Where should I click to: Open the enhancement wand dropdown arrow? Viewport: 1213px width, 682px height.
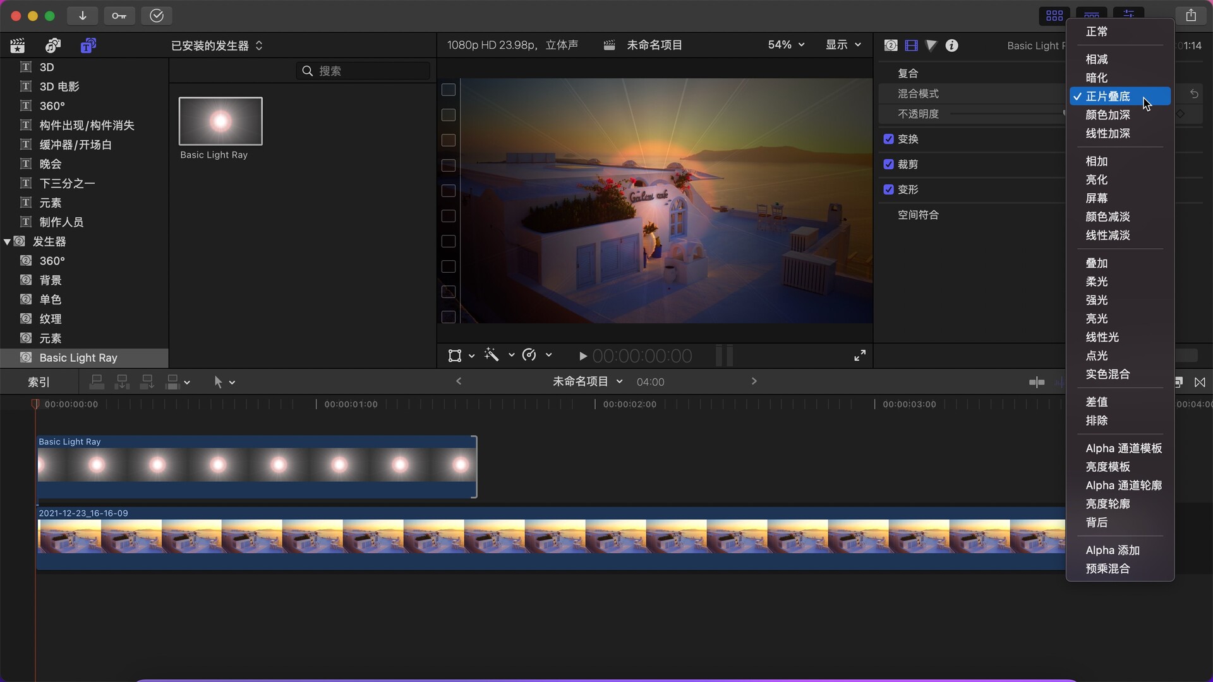tap(511, 355)
